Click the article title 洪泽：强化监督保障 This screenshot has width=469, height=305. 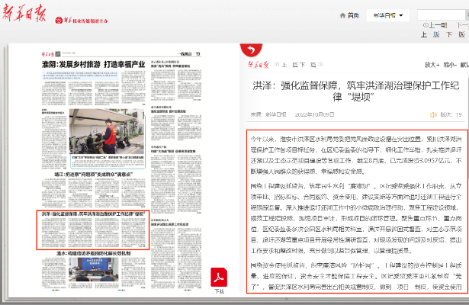click(356, 91)
